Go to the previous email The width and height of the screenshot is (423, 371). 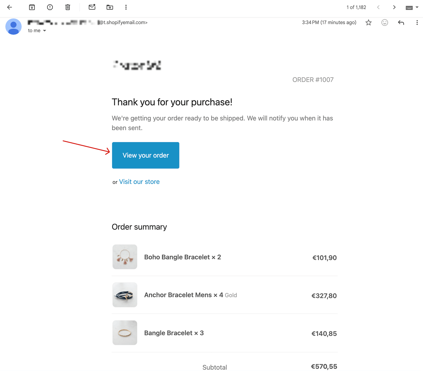pyautogui.click(x=378, y=7)
